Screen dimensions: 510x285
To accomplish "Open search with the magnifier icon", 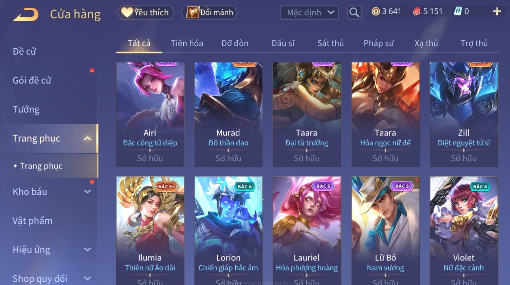I will point(354,13).
